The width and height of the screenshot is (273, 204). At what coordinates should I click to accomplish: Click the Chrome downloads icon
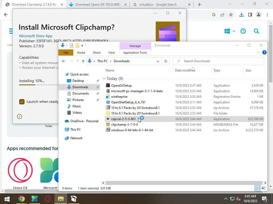(x=241, y=15)
